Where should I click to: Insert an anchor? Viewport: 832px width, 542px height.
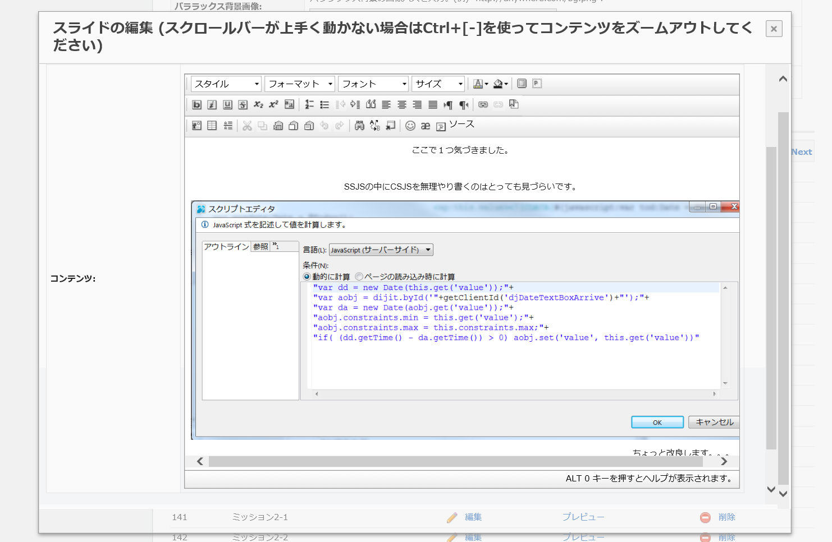[514, 104]
